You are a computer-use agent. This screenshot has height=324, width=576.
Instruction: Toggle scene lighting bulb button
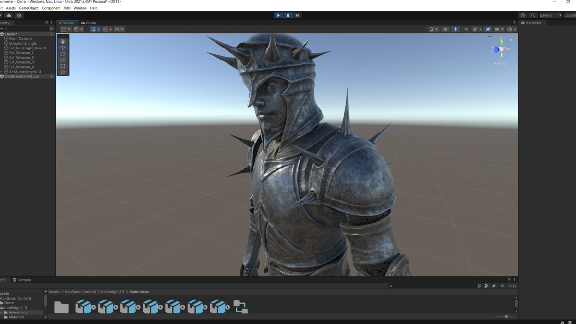(x=456, y=29)
